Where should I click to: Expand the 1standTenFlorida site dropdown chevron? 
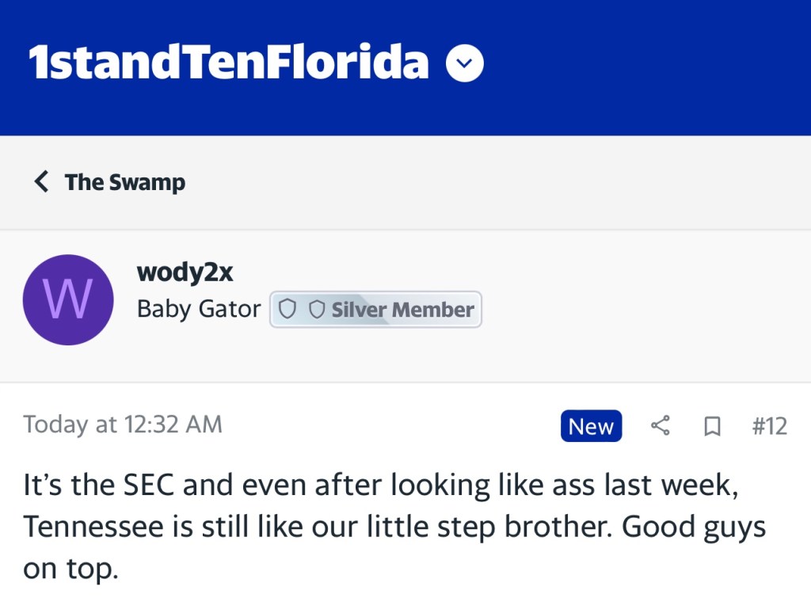click(x=465, y=64)
